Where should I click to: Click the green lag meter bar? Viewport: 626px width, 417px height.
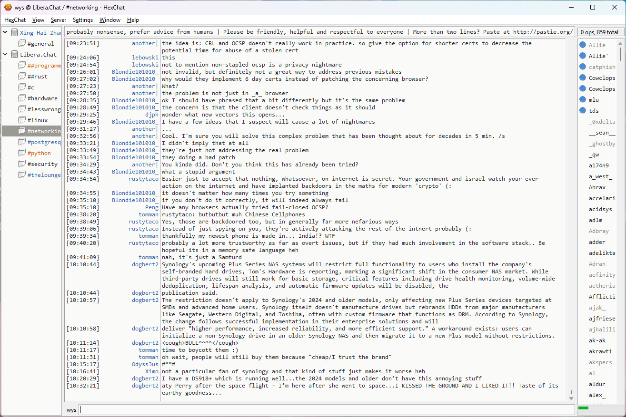[x=583, y=407]
